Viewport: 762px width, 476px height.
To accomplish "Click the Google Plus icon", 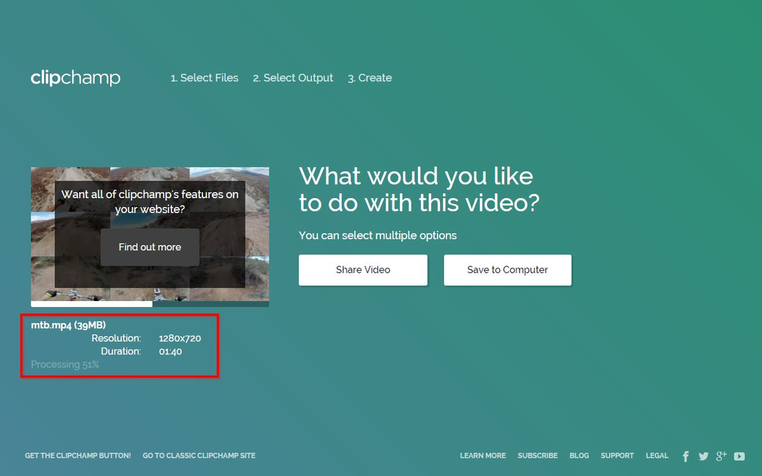I will click(721, 456).
